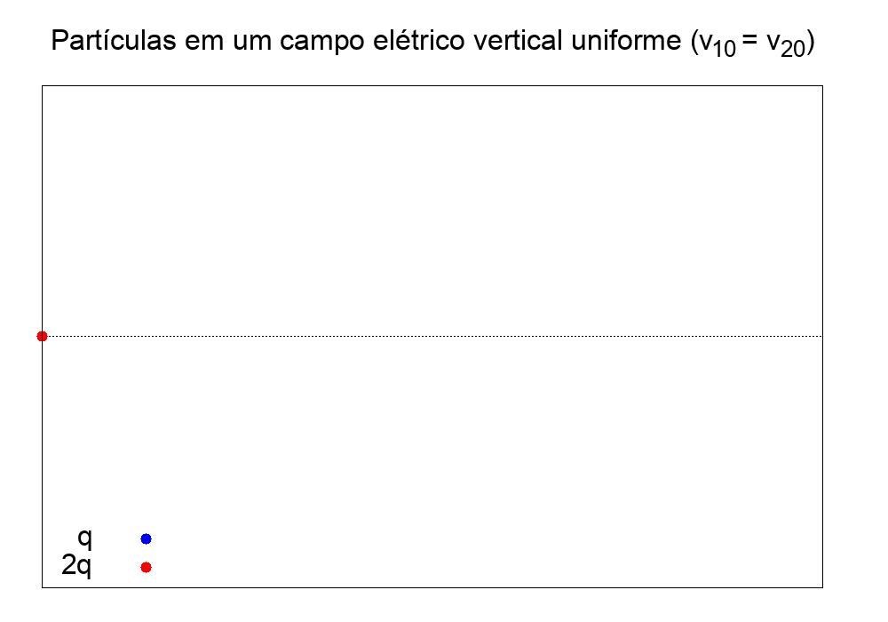This screenshot has height=622, width=888.
Task: Select the legend label '2q'
Action: 76,565
